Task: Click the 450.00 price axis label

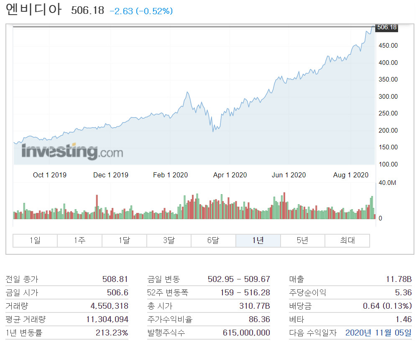Action: tap(388, 46)
